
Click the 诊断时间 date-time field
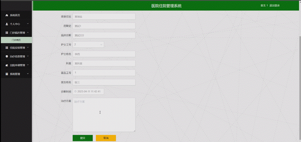click(x=88, y=92)
